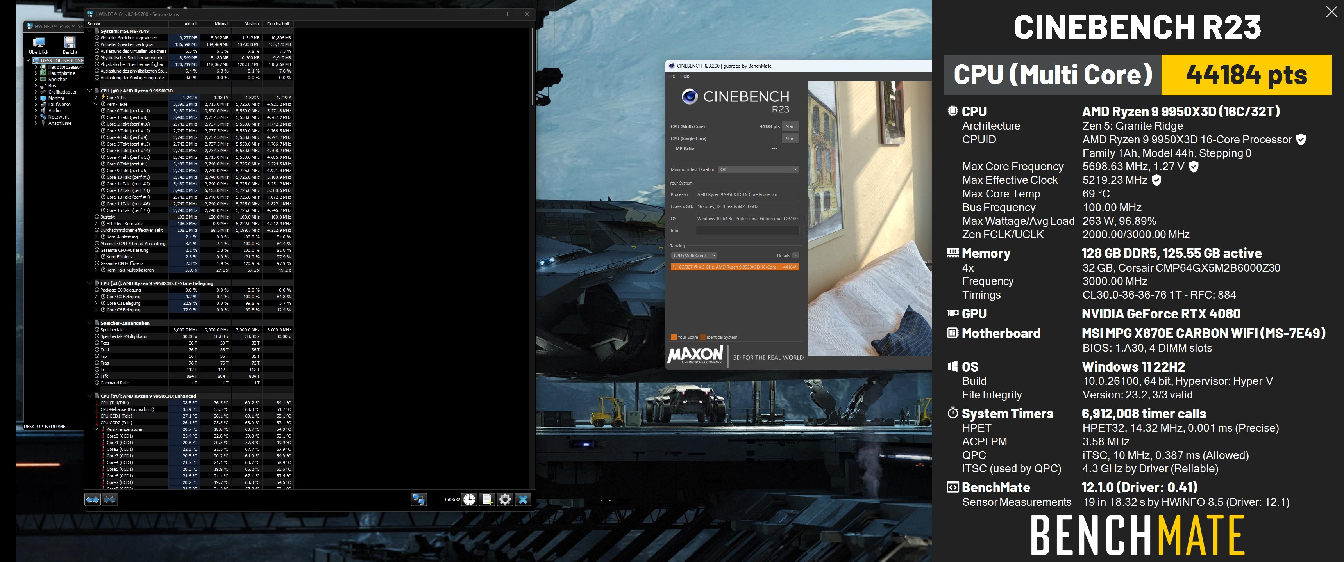
Task: Collapse the DESKTOP-NEDL0ME tree root
Action: pos(29,60)
